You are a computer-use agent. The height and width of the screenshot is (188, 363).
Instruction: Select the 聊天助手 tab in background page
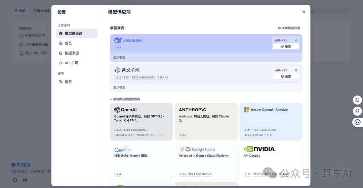pyautogui.click(x=41, y=11)
